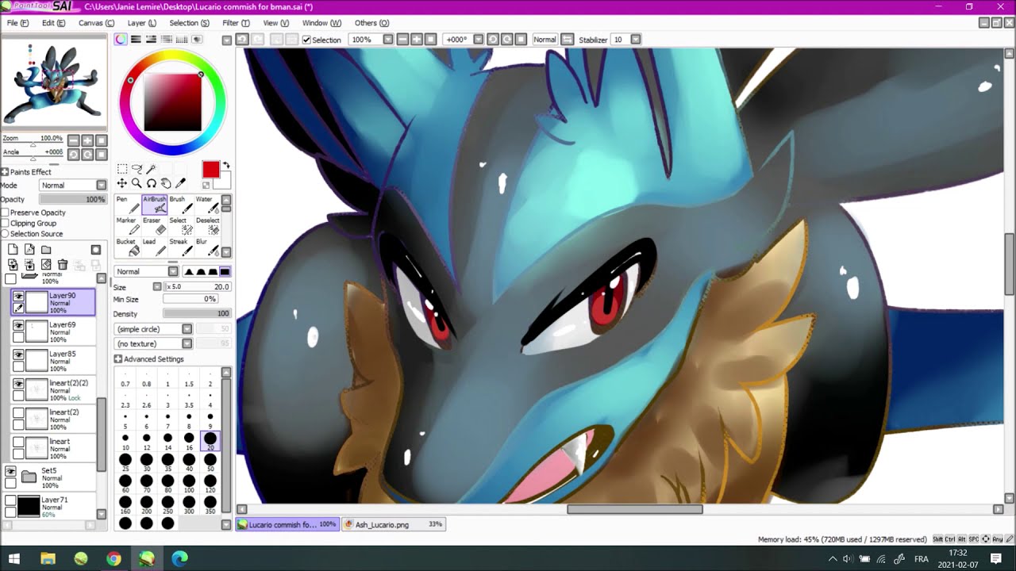Viewport: 1016px width, 571px height.
Task: Open the Canvas menu
Action: 96,23
